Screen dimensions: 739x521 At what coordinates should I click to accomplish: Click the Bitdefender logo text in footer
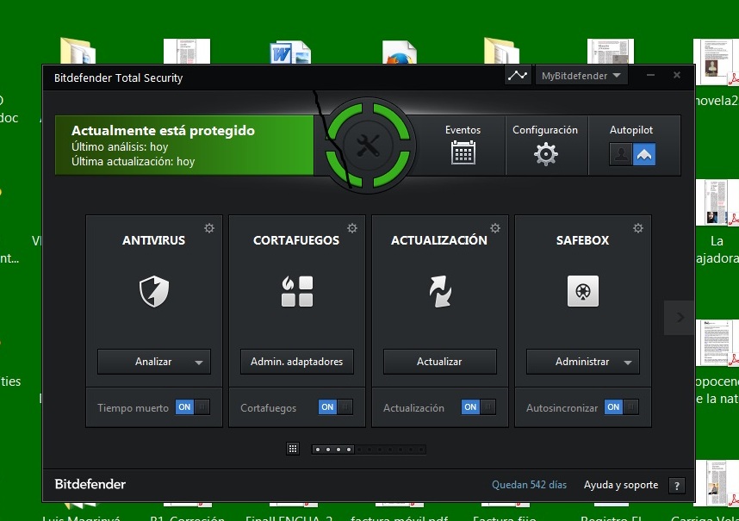point(90,484)
